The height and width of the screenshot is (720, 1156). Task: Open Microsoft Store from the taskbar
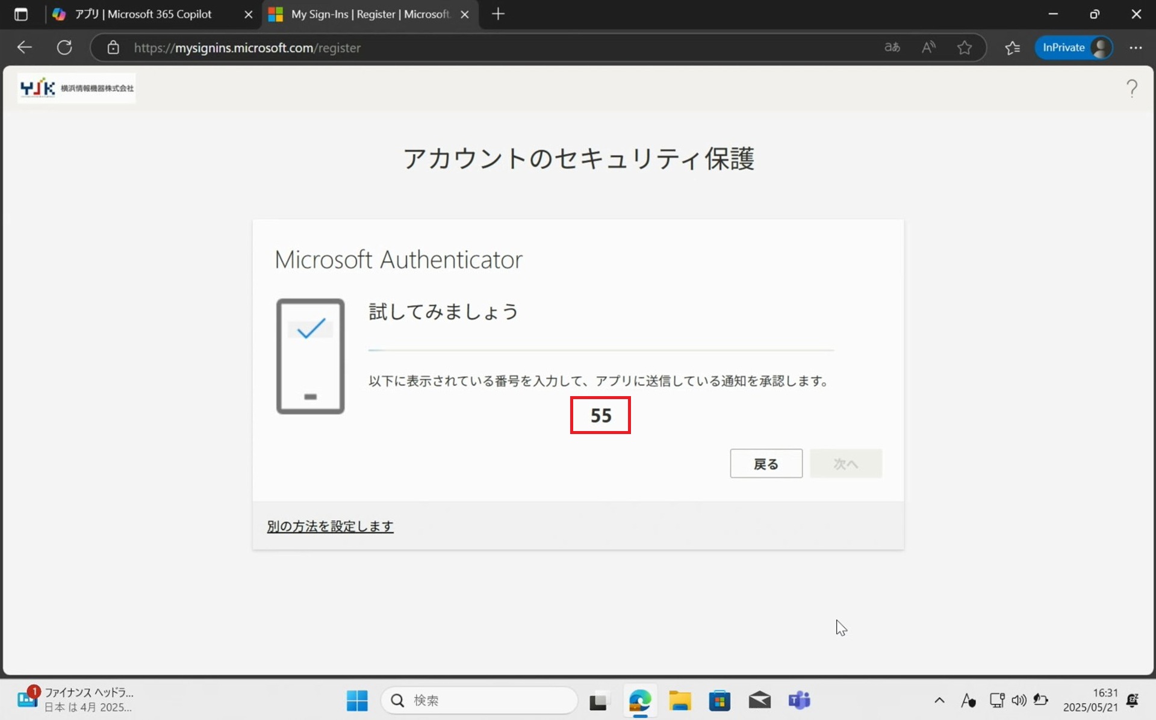click(719, 701)
